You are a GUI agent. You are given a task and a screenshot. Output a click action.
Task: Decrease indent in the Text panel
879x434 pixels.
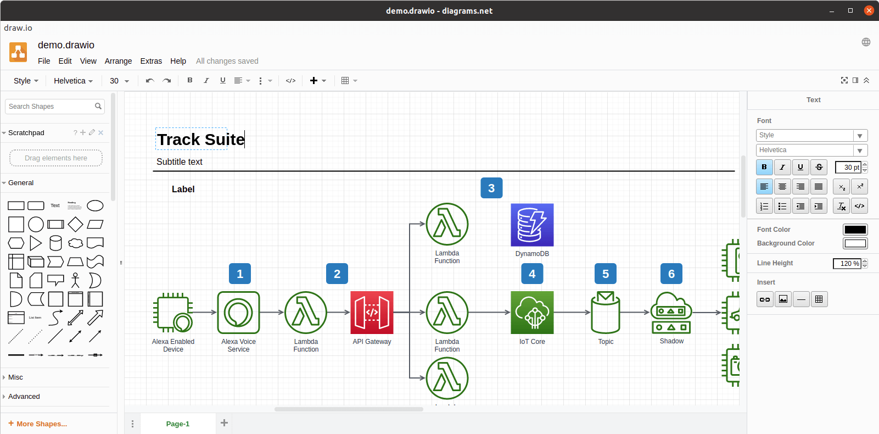[x=800, y=206]
